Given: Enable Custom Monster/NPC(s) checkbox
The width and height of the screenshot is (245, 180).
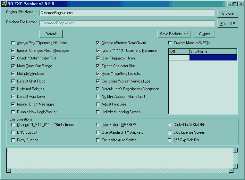Looking at the screenshot, I should [170, 43].
